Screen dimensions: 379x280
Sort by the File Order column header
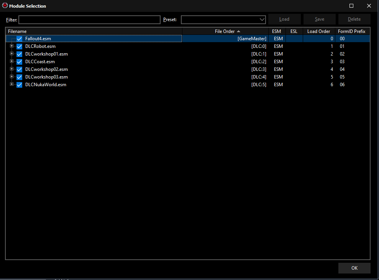coord(225,31)
